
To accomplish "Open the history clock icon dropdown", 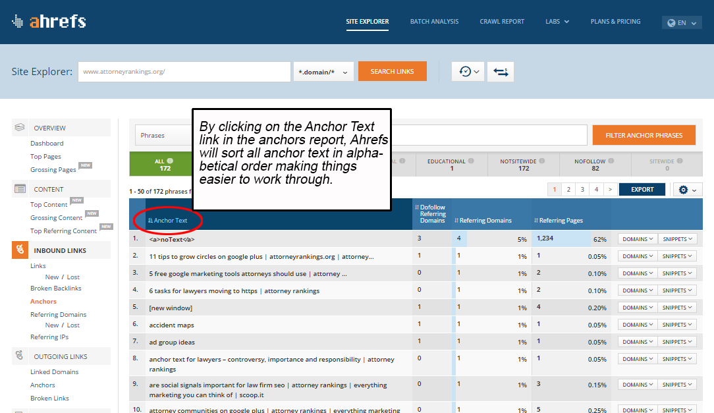I will click(x=468, y=72).
